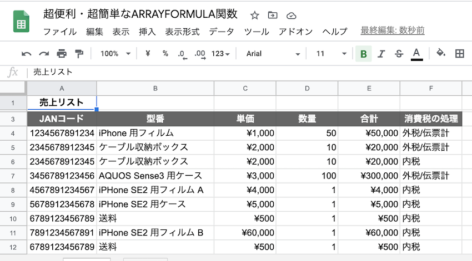Open the Google Sheets home icon

click(x=21, y=22)
